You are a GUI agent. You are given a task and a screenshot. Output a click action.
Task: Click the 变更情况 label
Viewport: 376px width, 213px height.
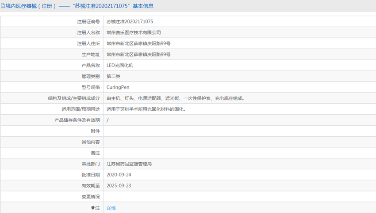[91, 197]
